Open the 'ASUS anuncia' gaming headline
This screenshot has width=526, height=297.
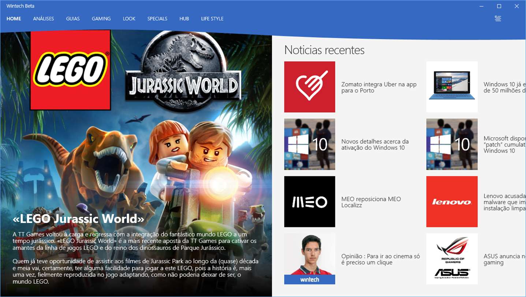[504, 259]
